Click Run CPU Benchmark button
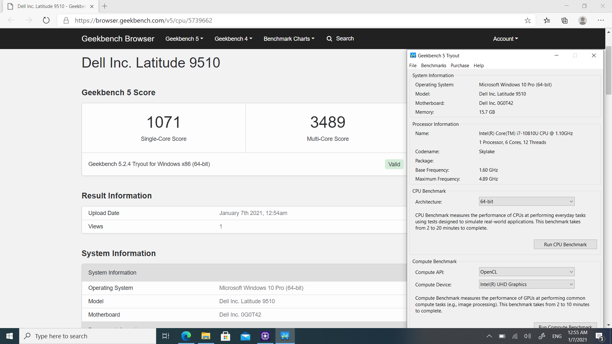Image resolution: width=612 pixels, height=344 pixels. [x=565, y=244]
